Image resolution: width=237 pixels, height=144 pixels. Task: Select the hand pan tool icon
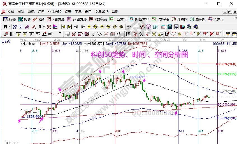click(129, 27)
